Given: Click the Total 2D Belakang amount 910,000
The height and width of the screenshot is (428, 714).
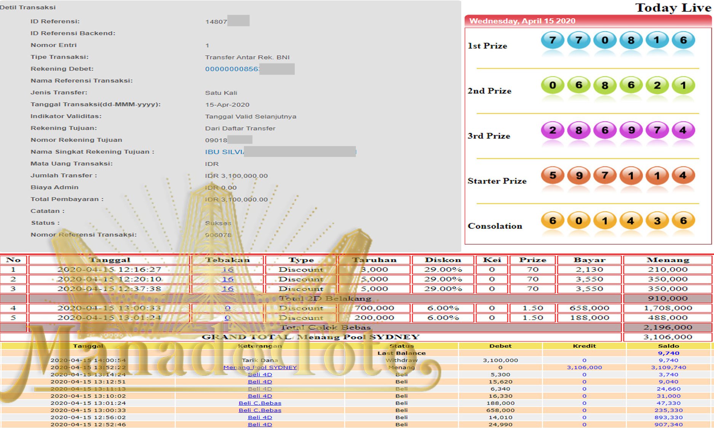Looking at the screenshot, I should [668, 298].
